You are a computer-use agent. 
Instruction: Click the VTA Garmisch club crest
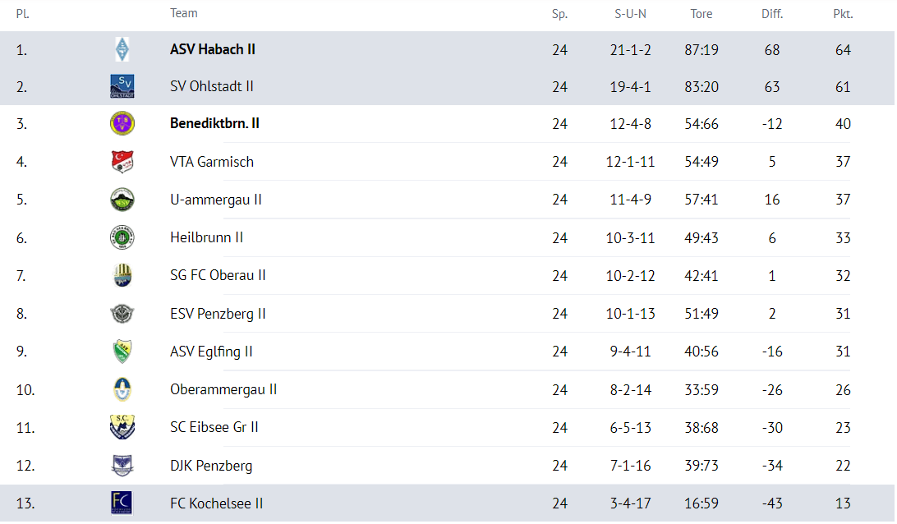(x=122, y=162)
